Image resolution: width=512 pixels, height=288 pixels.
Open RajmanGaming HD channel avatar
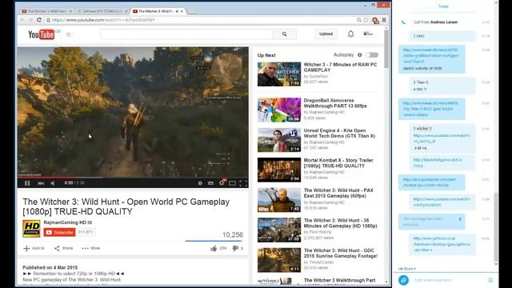tap(31, 228)
